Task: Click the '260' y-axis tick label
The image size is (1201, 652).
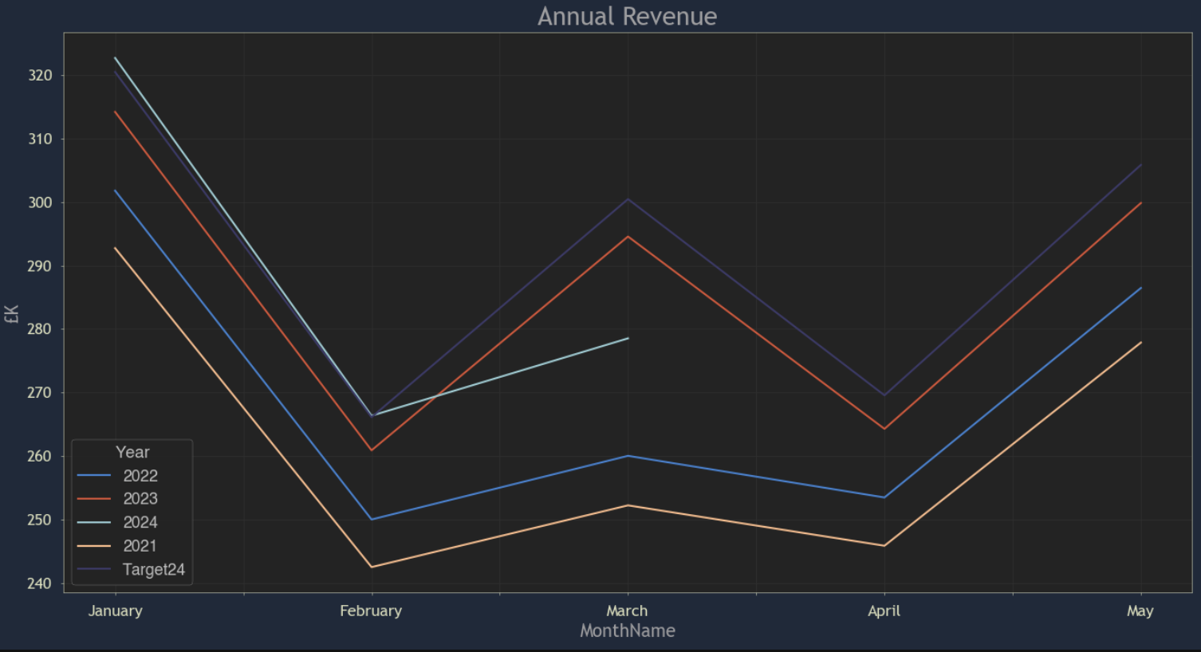Action: tap(40, 457)
